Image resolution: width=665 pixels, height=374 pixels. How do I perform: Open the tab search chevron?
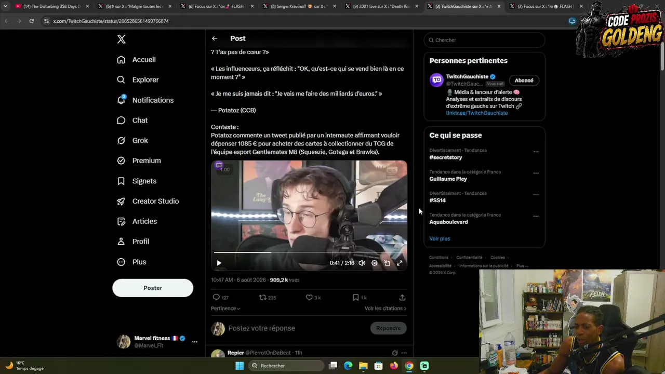point(5,6)
